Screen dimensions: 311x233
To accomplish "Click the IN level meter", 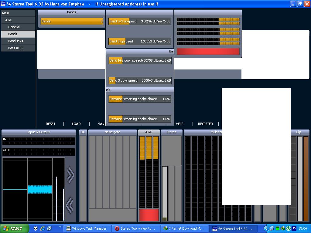I will pos(39,141).
